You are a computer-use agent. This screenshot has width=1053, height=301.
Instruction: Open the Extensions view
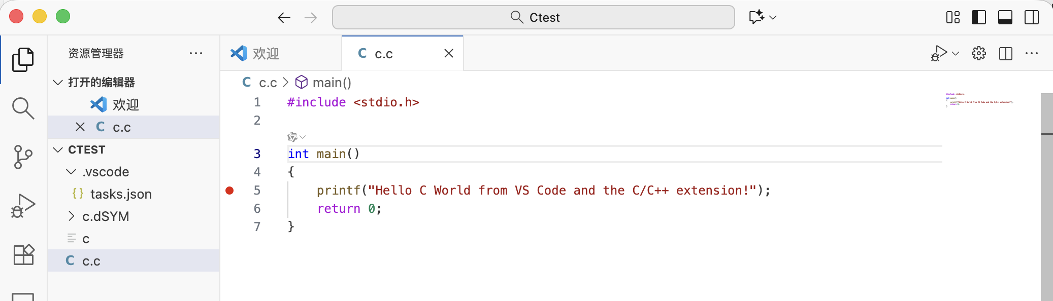click(x=23, y=254)
